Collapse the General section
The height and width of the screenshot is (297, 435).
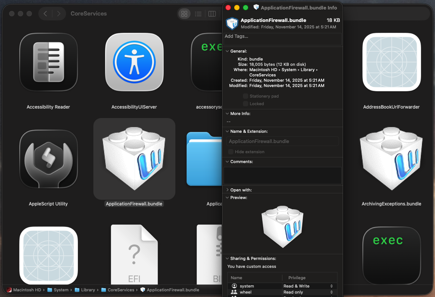[227, 51]
